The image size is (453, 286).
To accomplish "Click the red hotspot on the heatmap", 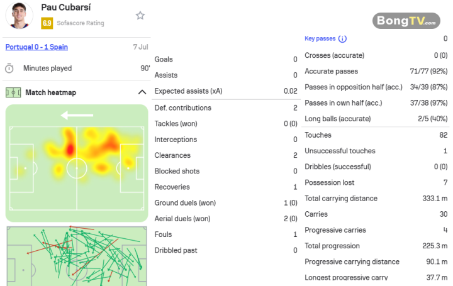I will [70, 150].
